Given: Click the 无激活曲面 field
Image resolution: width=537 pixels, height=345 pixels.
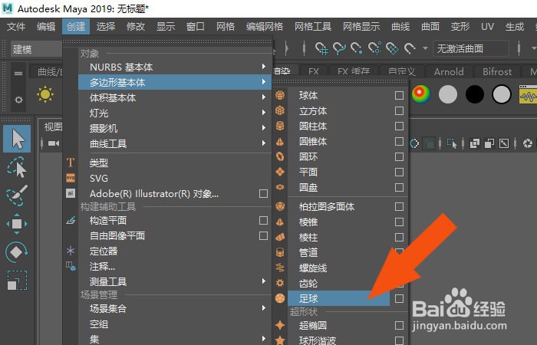Looking at the screenshot, I should tap(471, 48).
